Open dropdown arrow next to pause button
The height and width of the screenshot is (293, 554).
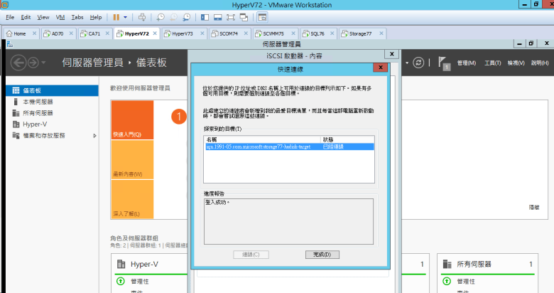[x=126, y=16]
